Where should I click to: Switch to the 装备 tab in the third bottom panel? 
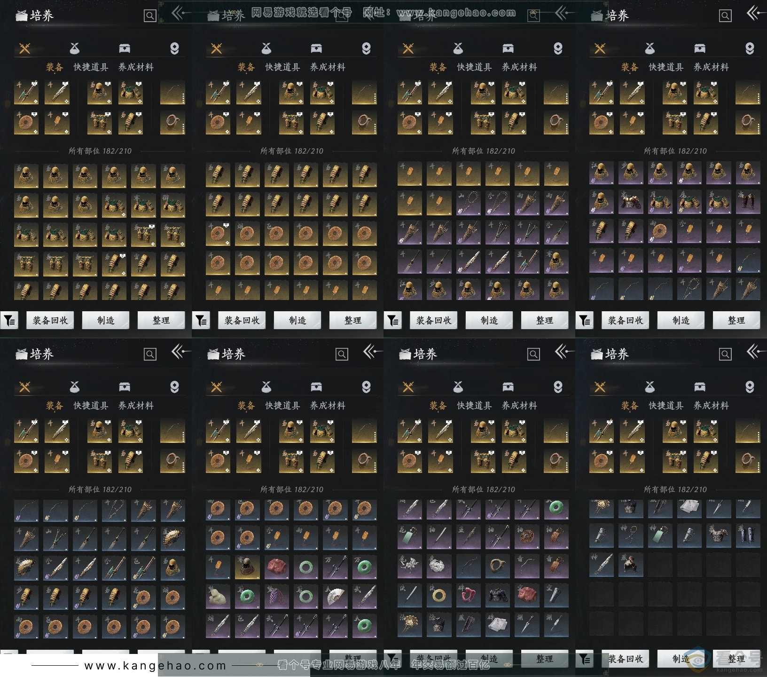[438, 406]
